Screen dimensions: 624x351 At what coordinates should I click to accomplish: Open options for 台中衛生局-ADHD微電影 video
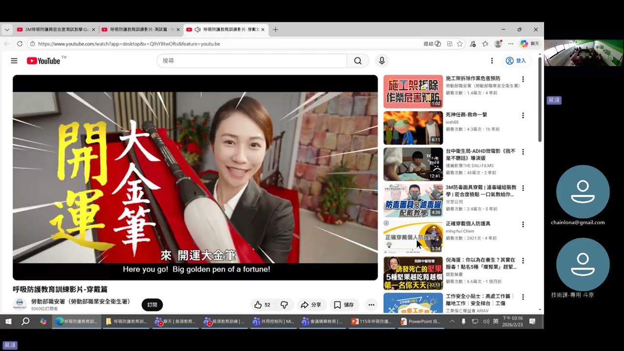pos(523,152)
